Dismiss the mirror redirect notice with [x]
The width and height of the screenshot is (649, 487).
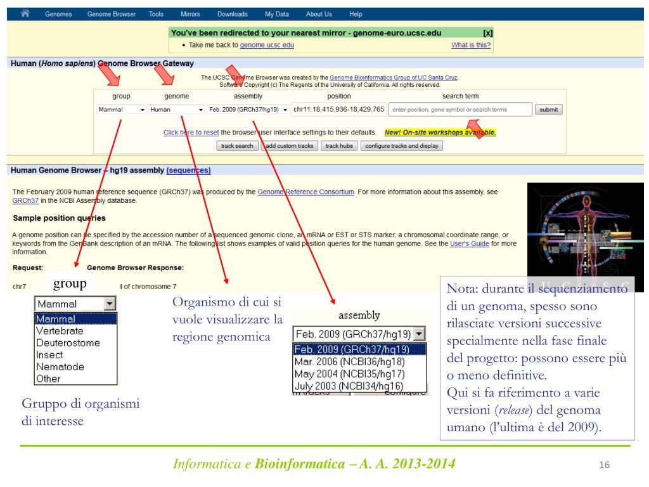tap(488, 33)
